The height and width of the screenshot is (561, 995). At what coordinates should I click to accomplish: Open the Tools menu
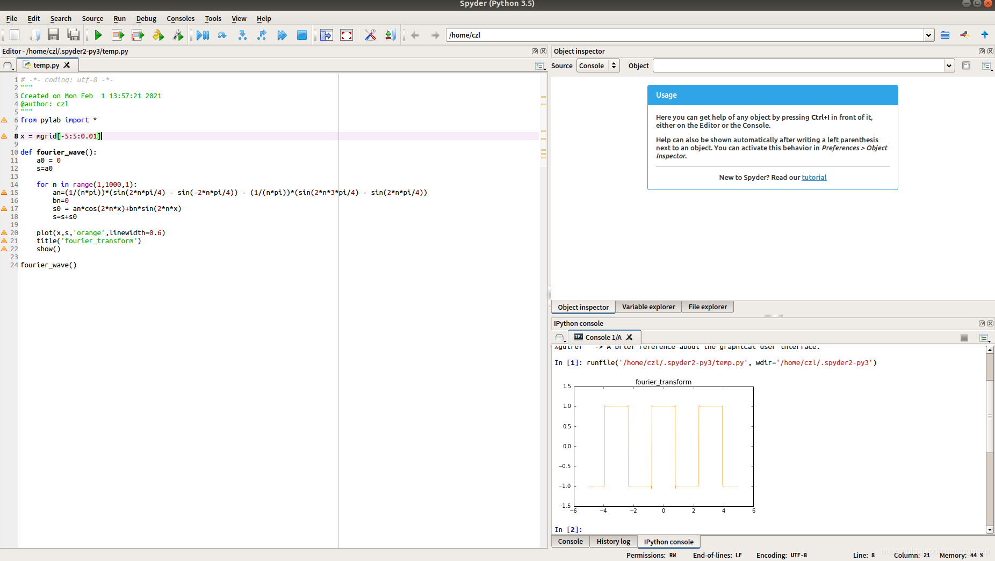pos(213,18)
